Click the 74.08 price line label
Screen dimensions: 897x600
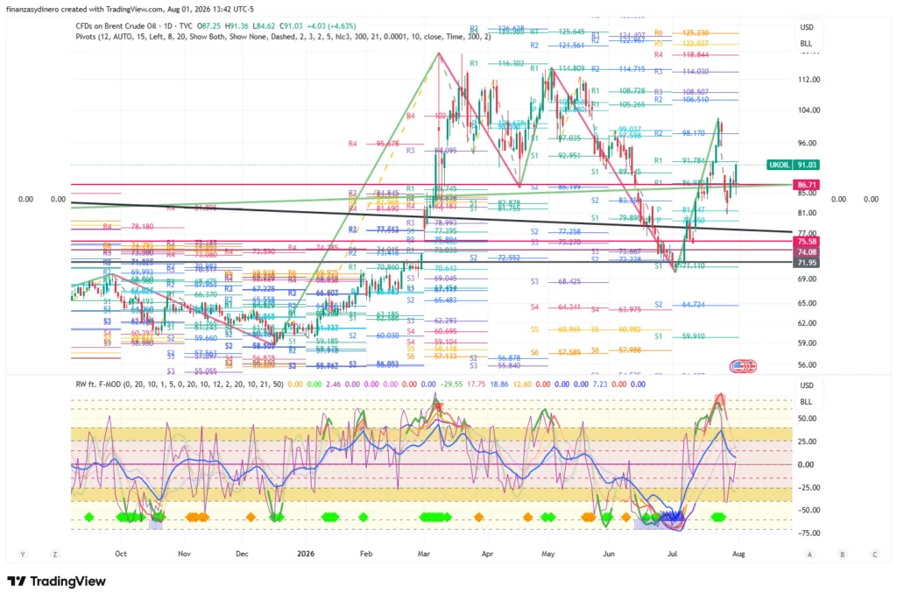click(x=806, y=251)
